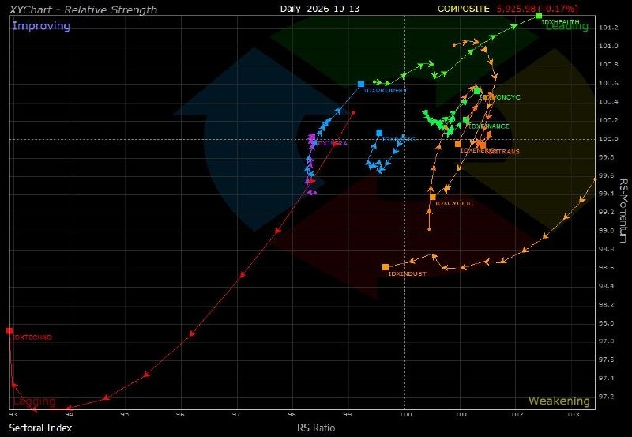Click the IDXINDUST text label
Image resolution: width=632 pixels, height=437 pixels.
click(x=407, y=273)
